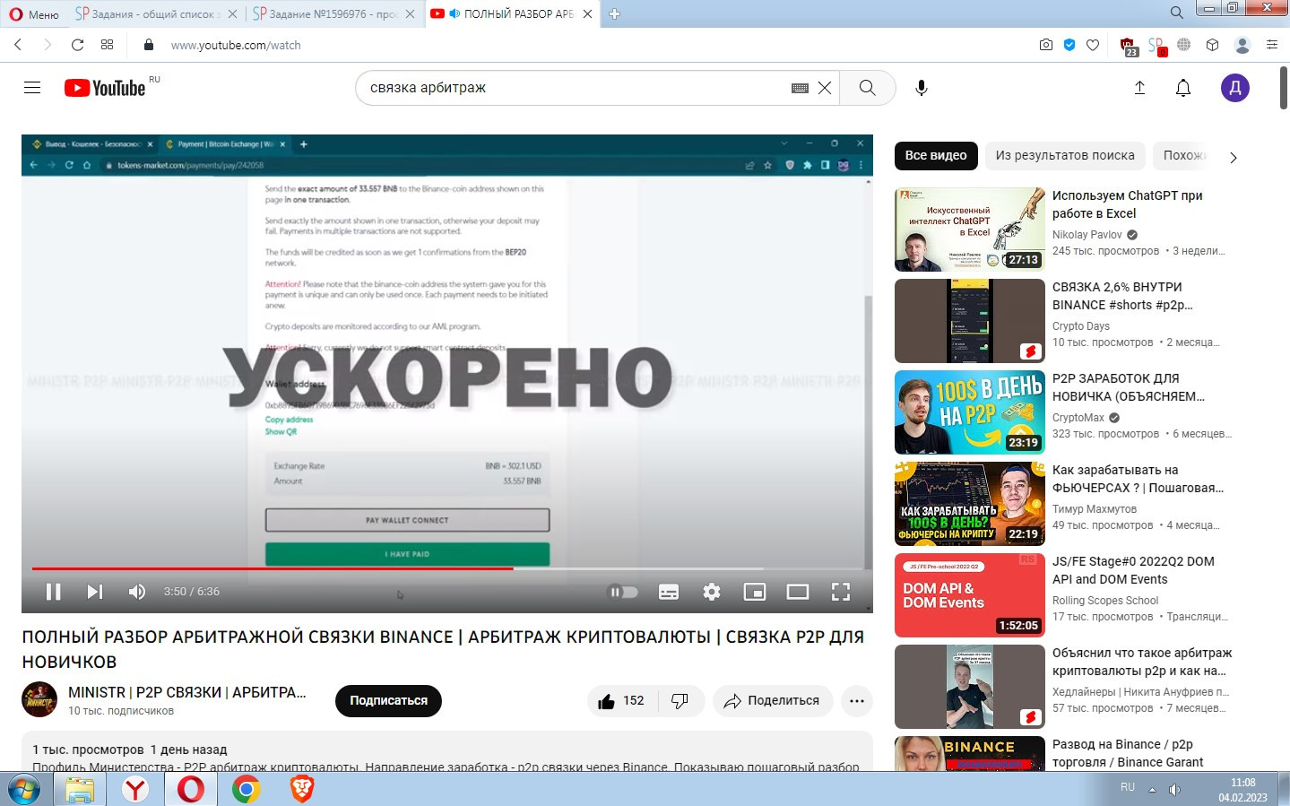Open the Opera Меню button

[34, 13]
